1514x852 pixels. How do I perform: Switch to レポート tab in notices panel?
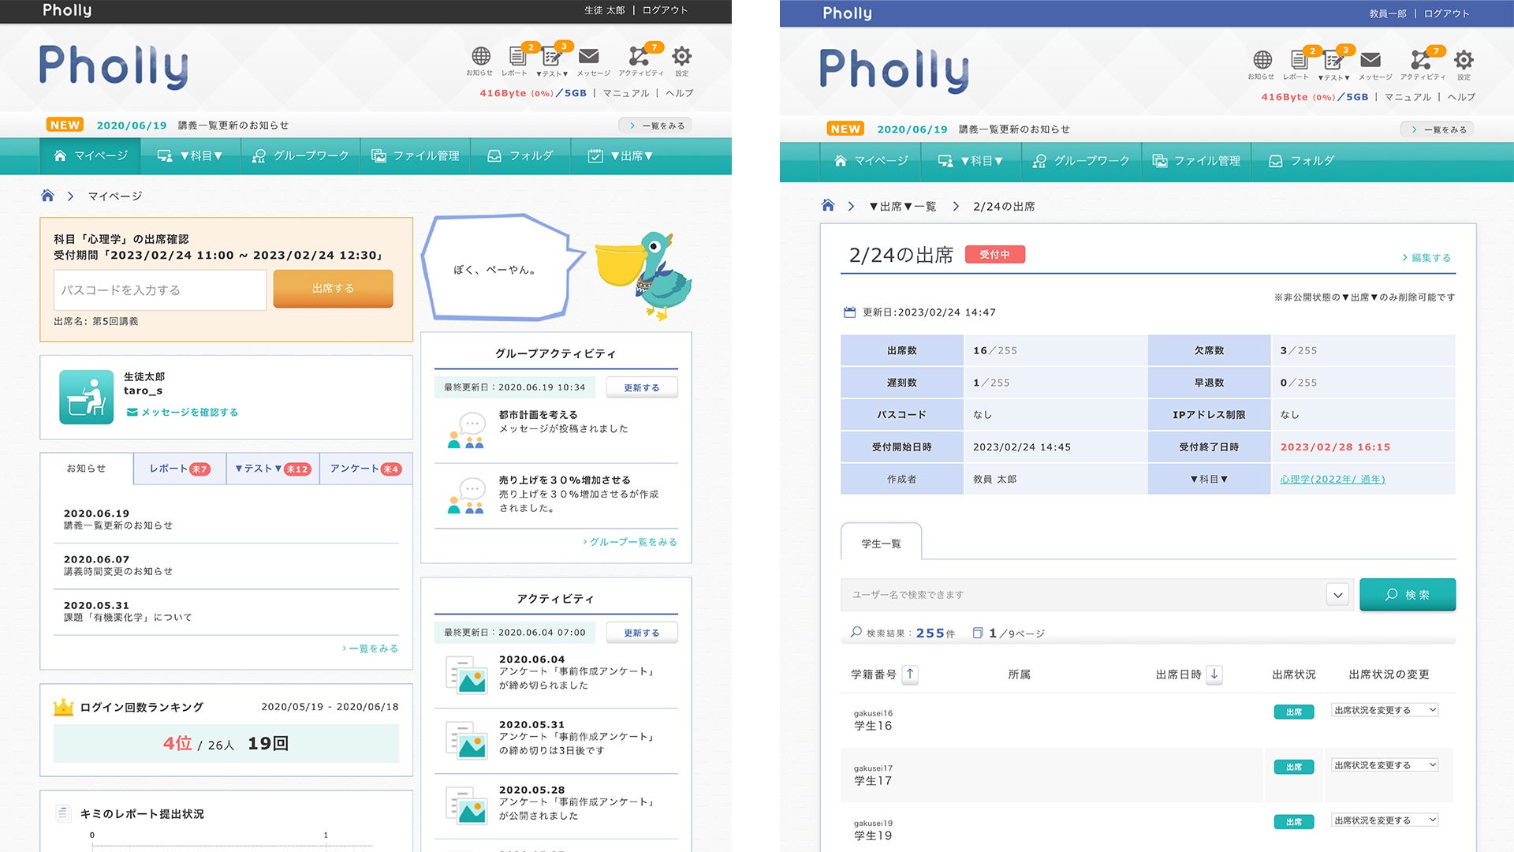click(x=179, y=469)
